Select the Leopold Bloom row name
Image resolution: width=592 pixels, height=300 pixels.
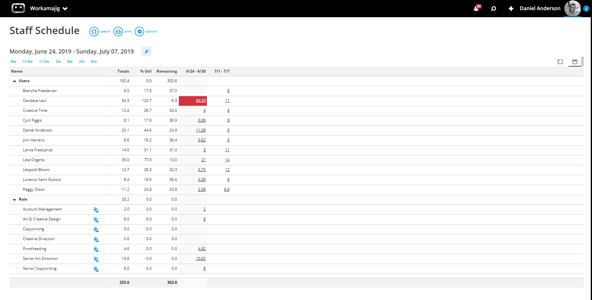(x=36, y=170)
